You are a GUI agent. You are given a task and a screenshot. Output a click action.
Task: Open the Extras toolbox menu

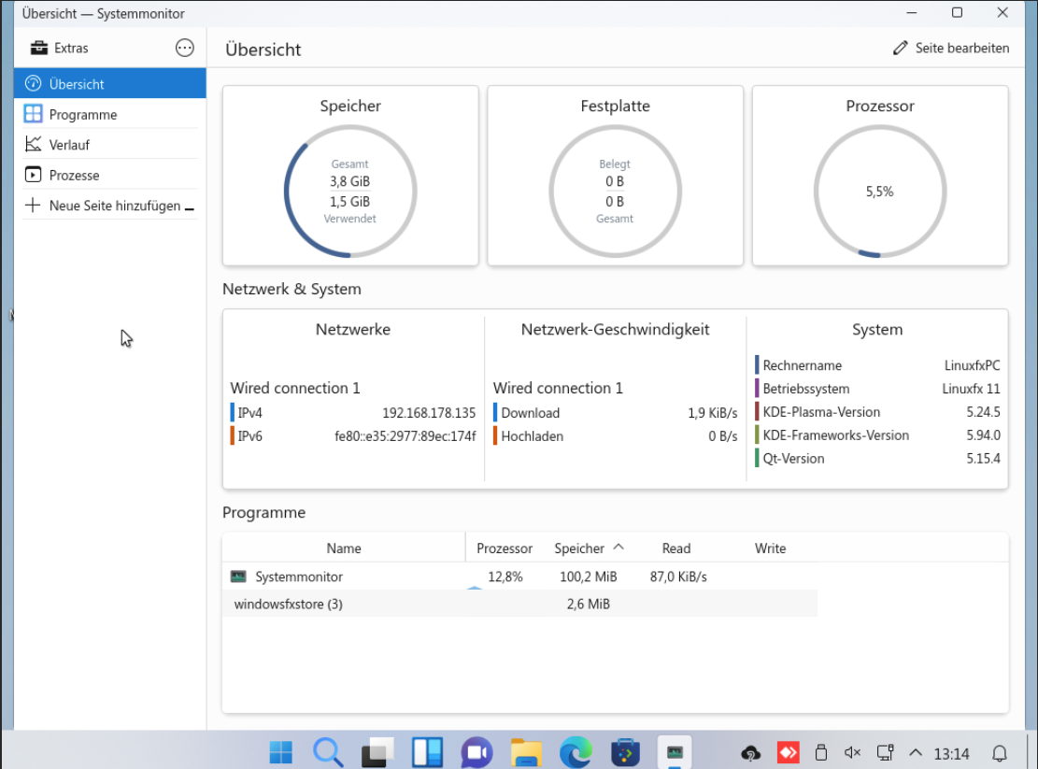point(60,48)
